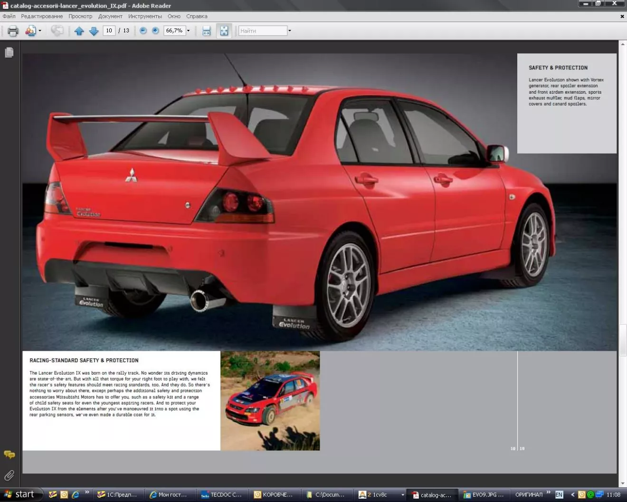Viewport: 627px width, 502px height.
Task: Click the zoom in plus icon
Action: (155, 30)
